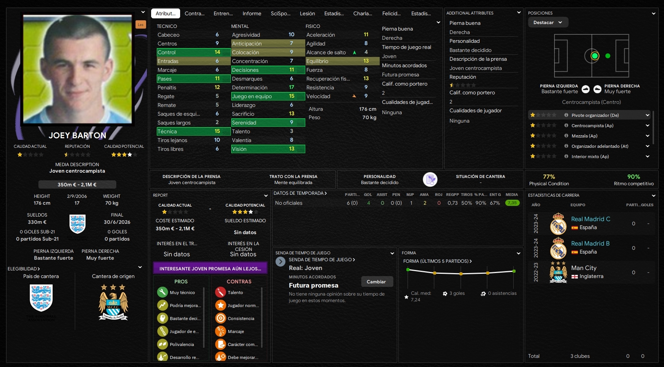Click the 'Les' badge beside the photo
Screen dimensions: 664x367
click(141, 25)
